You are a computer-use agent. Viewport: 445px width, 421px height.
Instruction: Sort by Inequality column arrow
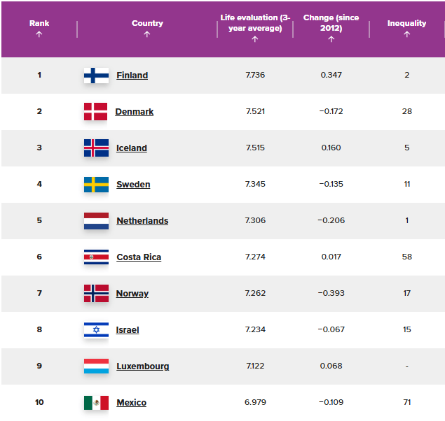(406, 34)
